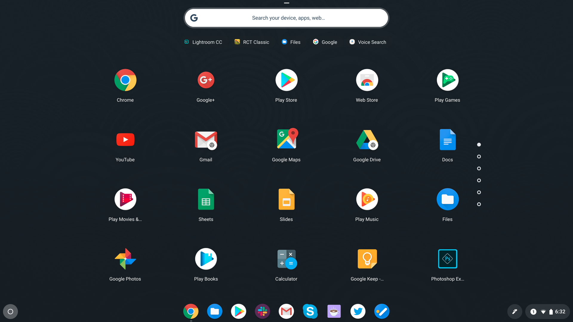Open the Docs app
573x322 pixels.
click(x=447, y=140)
